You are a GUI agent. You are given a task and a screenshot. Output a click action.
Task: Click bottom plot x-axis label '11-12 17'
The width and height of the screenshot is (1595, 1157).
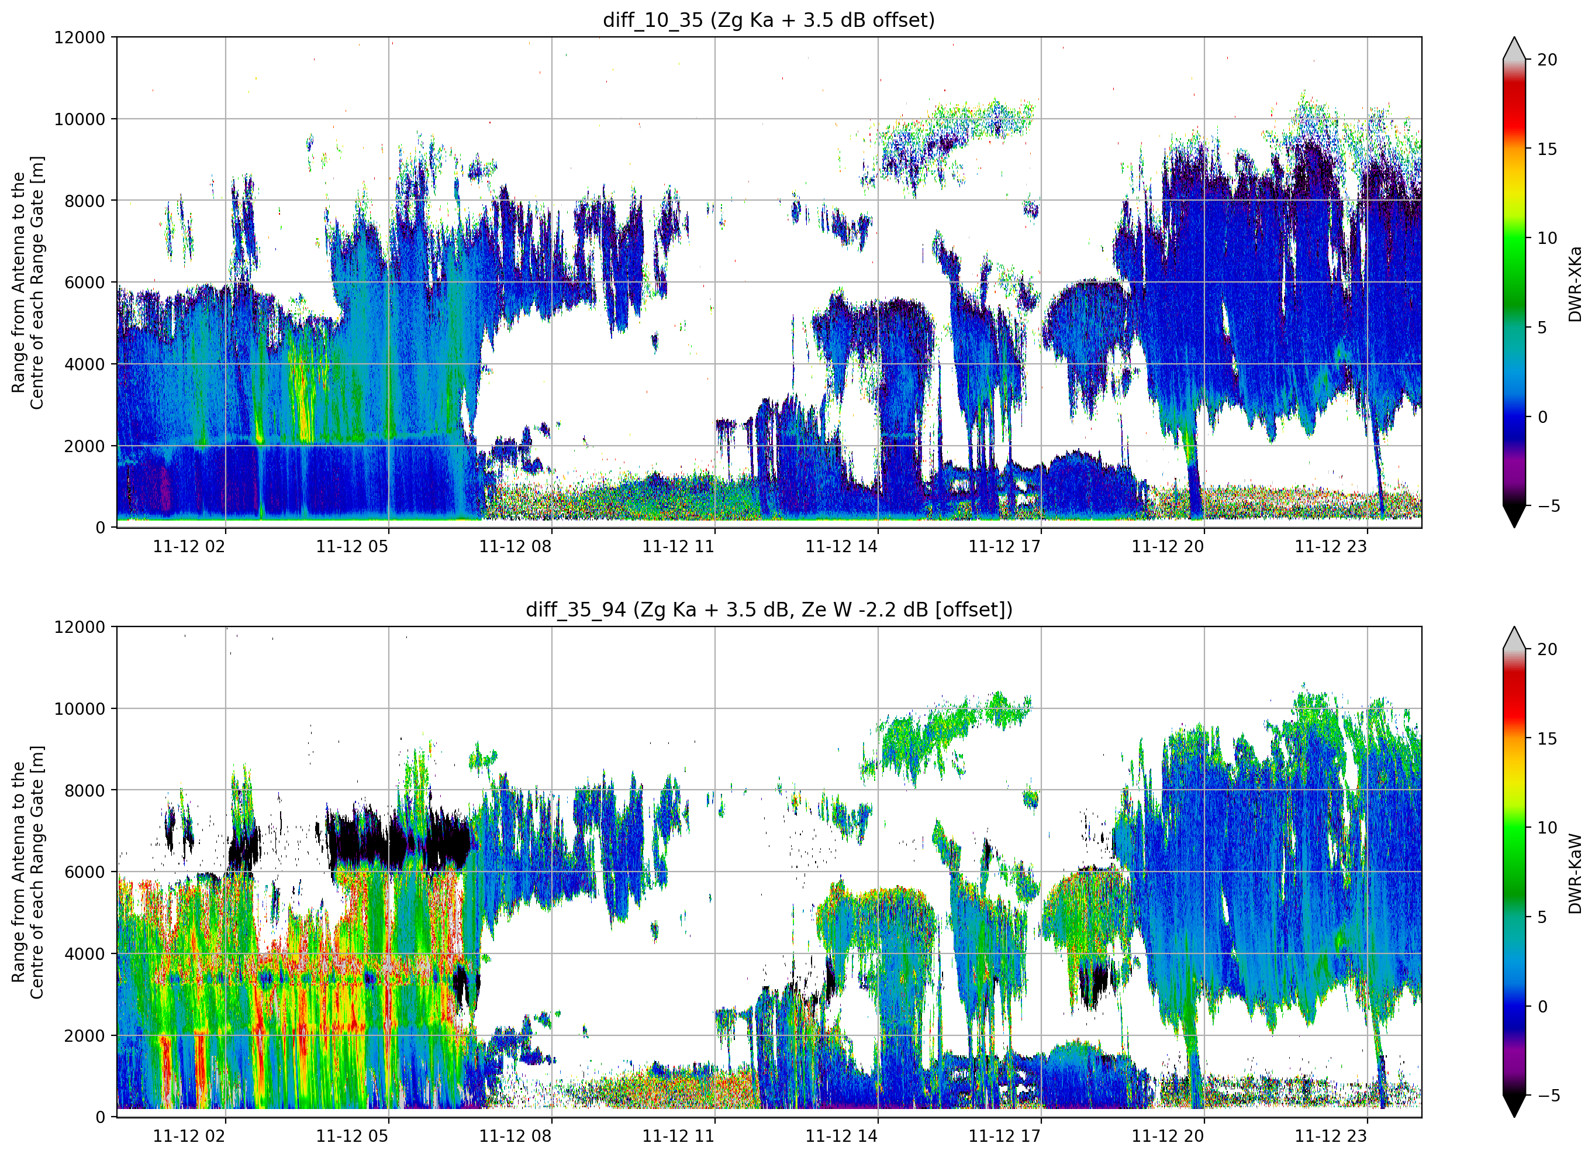point(1005,1137)
